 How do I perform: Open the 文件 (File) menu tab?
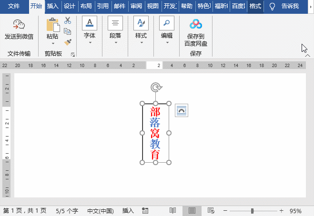pos(14,6)
